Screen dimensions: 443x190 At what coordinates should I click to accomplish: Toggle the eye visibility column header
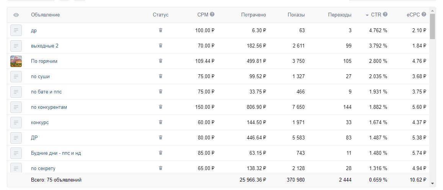pos(16,15)
